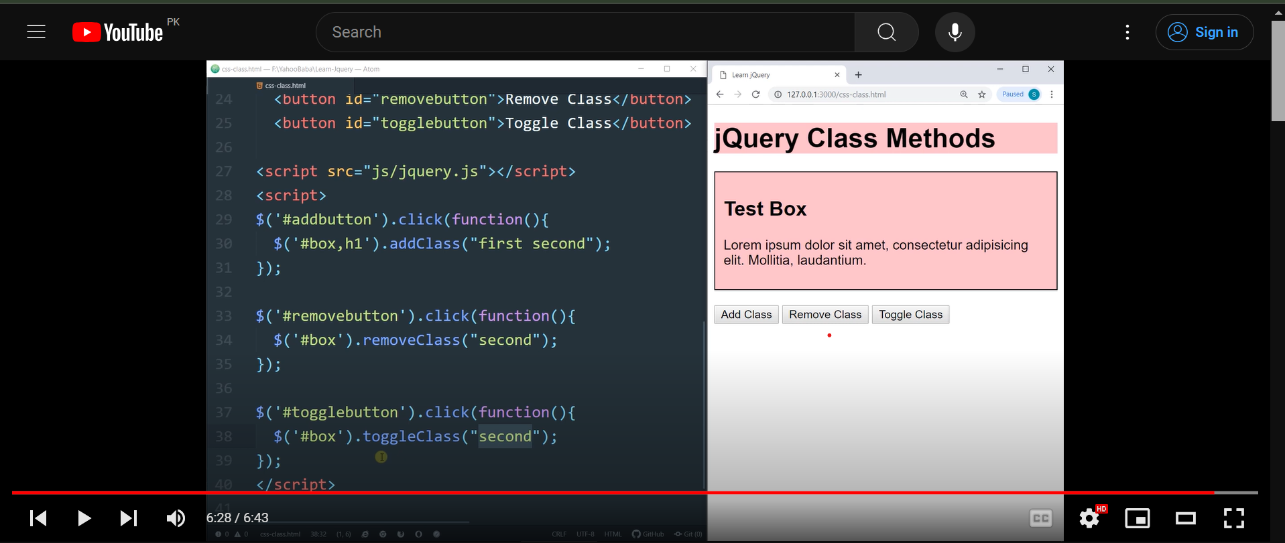This screenshot has height=543, width=1285.
Task: Skip to the next video
Action: click(129, 518)
